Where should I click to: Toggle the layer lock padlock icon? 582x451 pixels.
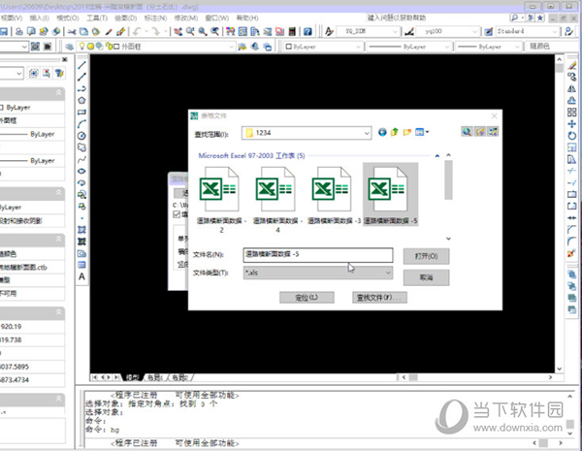coord(109,47)
